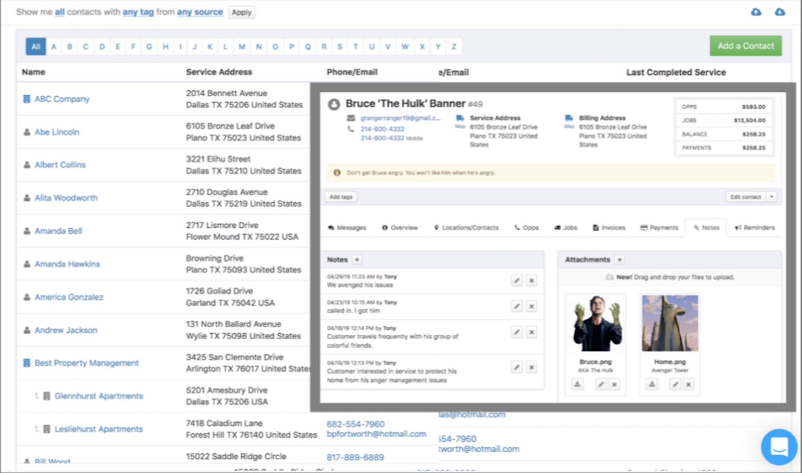Click the cloud download icon
Image resolution: width=802 pixels, height=473 pixels.
[756, 12]
